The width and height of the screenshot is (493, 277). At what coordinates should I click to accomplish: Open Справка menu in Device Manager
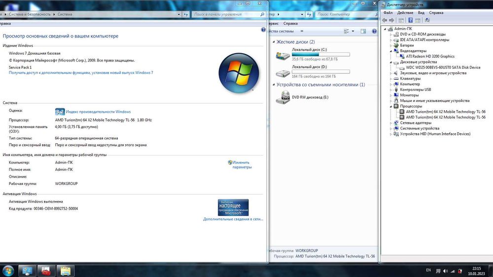point(436,13)
